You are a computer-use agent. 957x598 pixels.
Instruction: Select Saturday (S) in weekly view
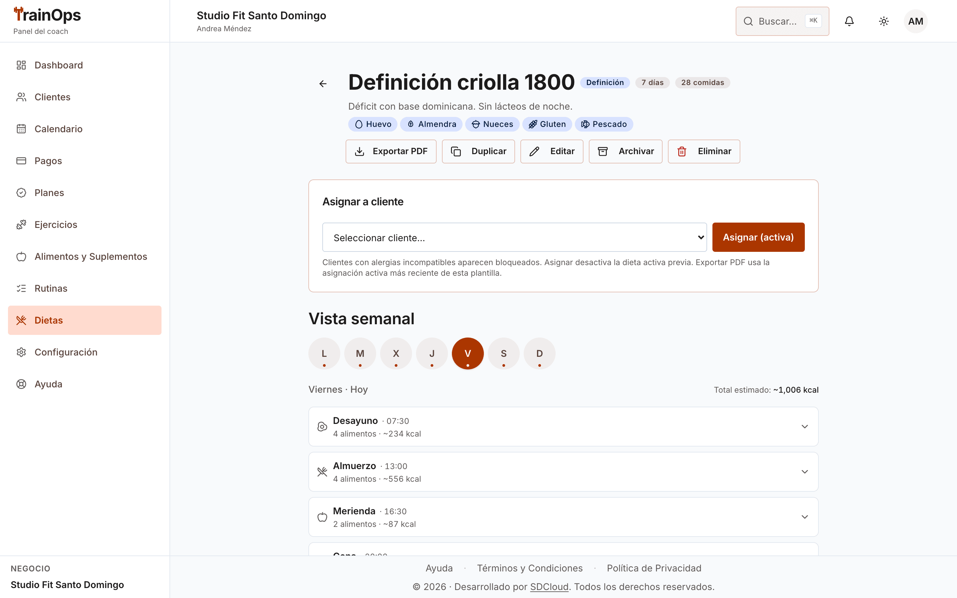point(504,353)
